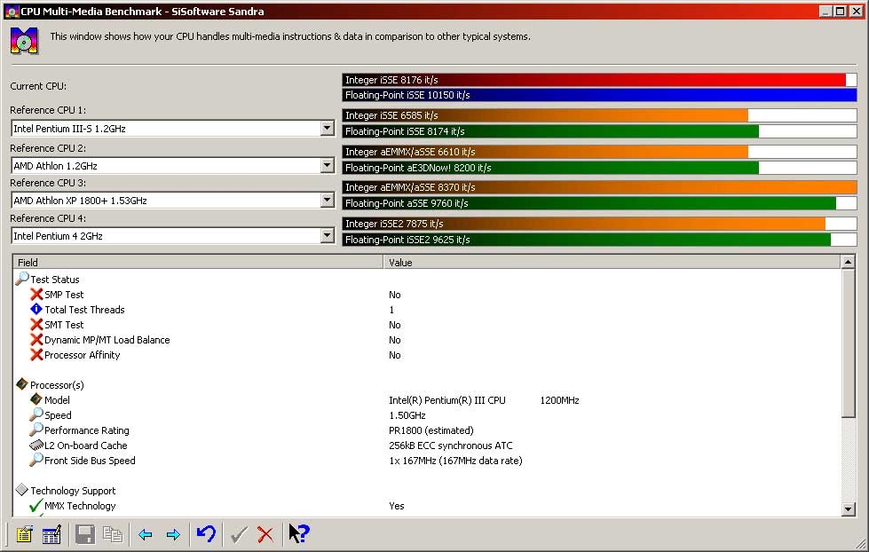Click the gray checkmark OK icon
Viewport: 869px width, 552px height.
tap(239, 534)
